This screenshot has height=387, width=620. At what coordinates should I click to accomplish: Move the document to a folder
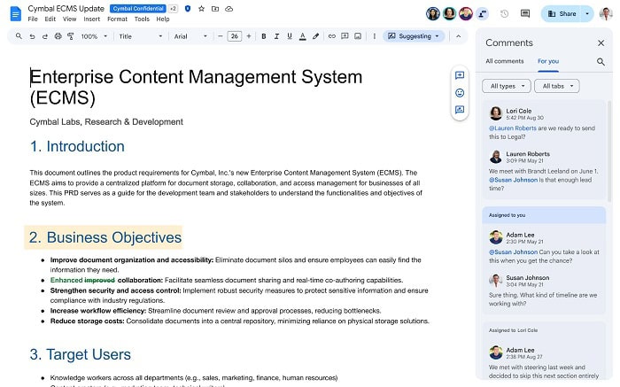coord(215,8)
